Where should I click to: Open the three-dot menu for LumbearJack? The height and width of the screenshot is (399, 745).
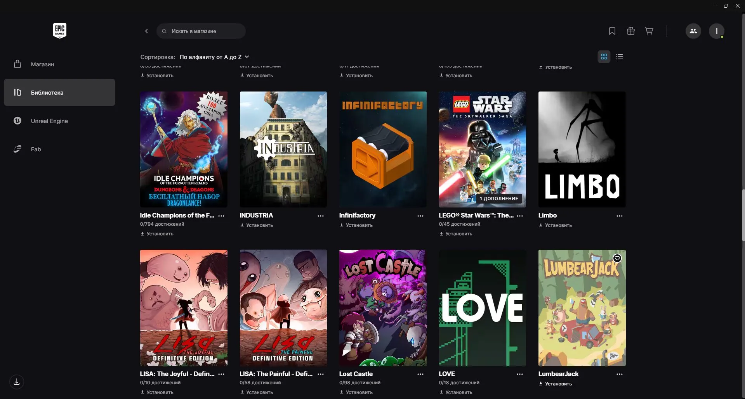(620, 374)
